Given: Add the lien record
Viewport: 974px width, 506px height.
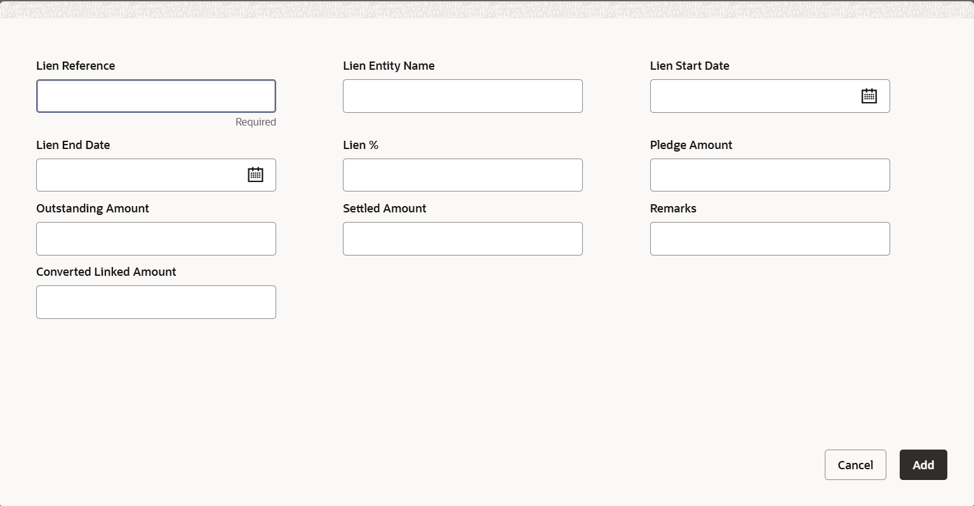Looking at the screenshot, I should pyautogui.click(x=923, y=465).
